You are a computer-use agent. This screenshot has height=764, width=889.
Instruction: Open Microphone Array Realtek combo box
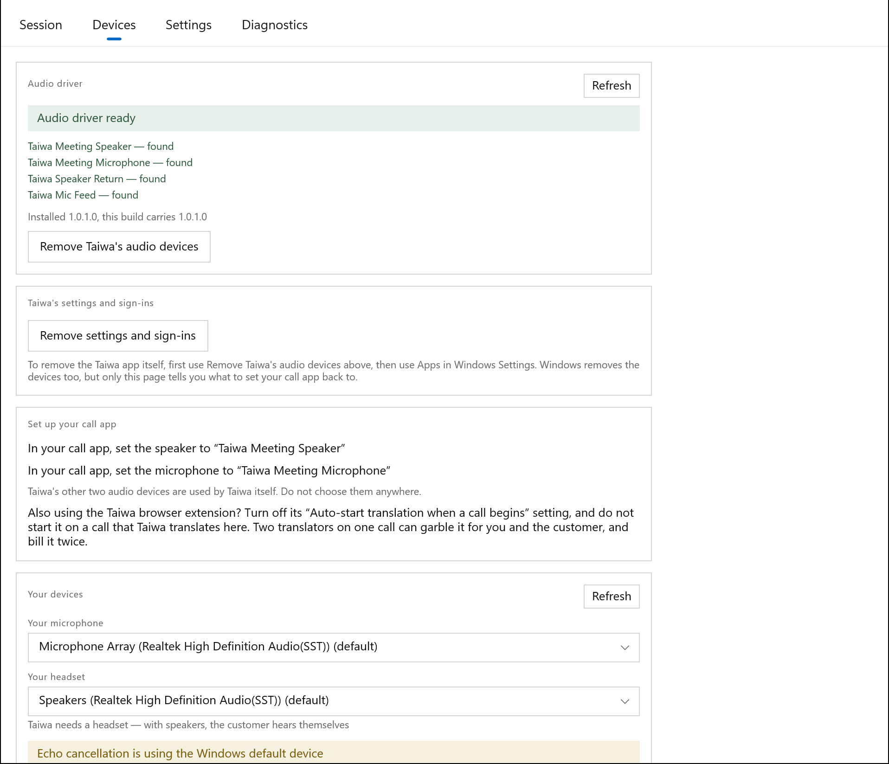[334, 648]
